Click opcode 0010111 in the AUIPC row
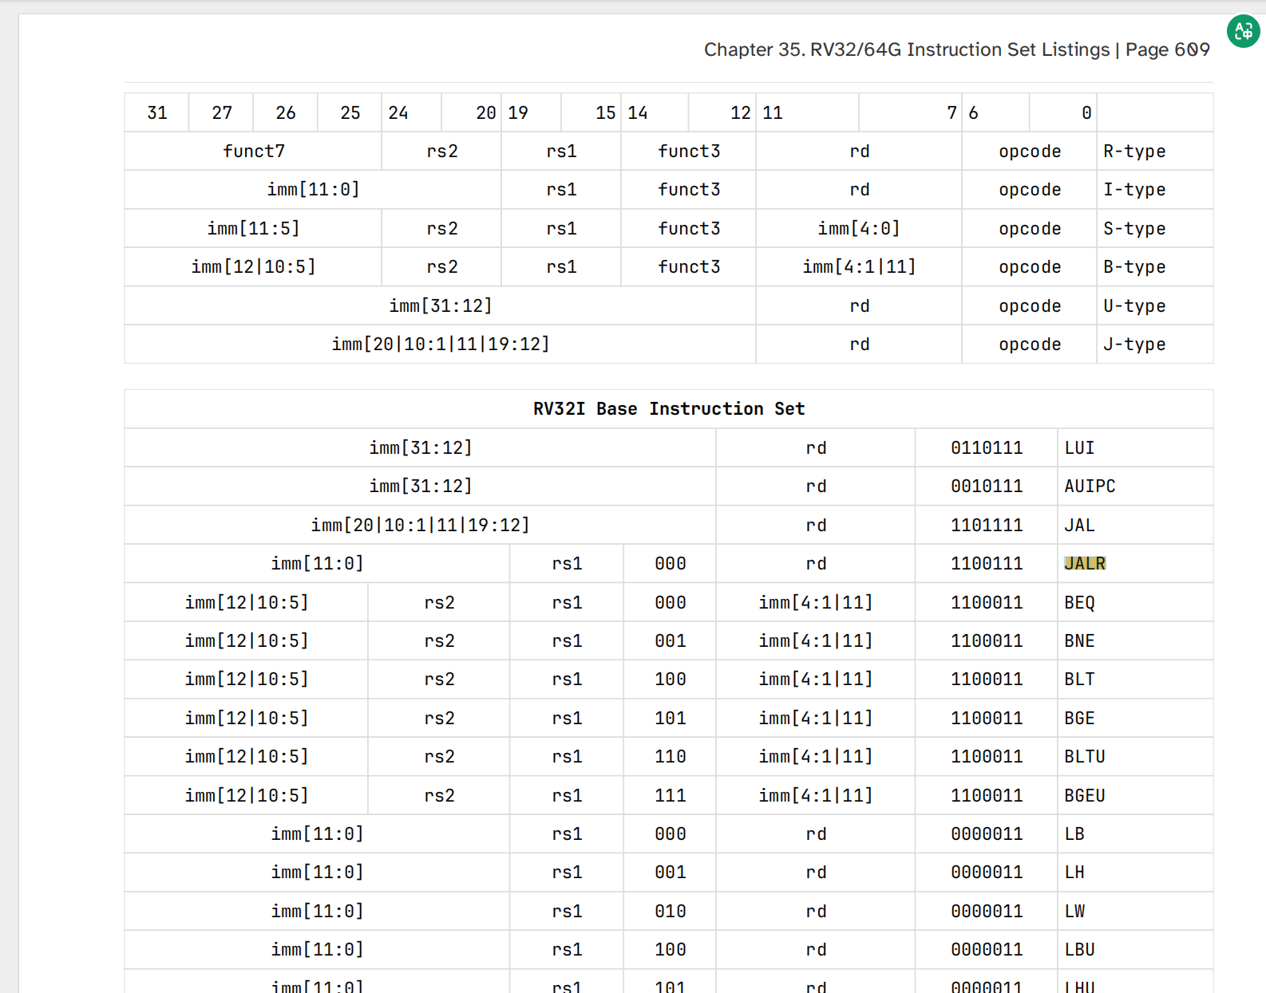Image resolution: width=1266 pixels, height=993 pixels. pyautogui.click(x=987, y=486)
